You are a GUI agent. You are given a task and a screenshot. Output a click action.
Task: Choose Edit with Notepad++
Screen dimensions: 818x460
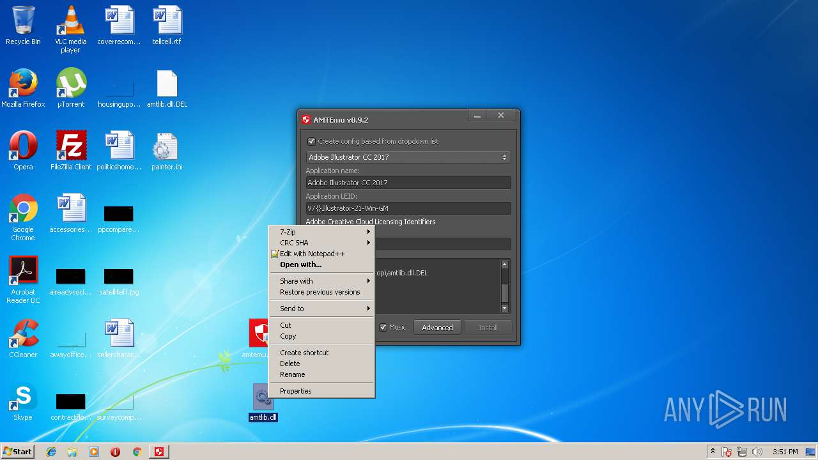322,254
